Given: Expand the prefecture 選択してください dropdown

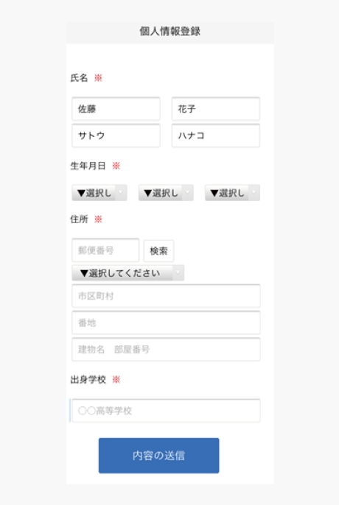Looking at the screenshot, I should (128, 273).
